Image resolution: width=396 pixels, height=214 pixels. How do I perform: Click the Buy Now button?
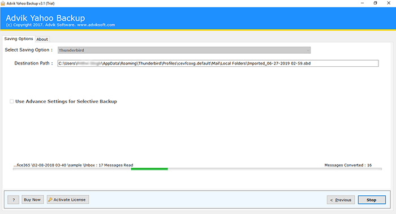tap(32, 199)
